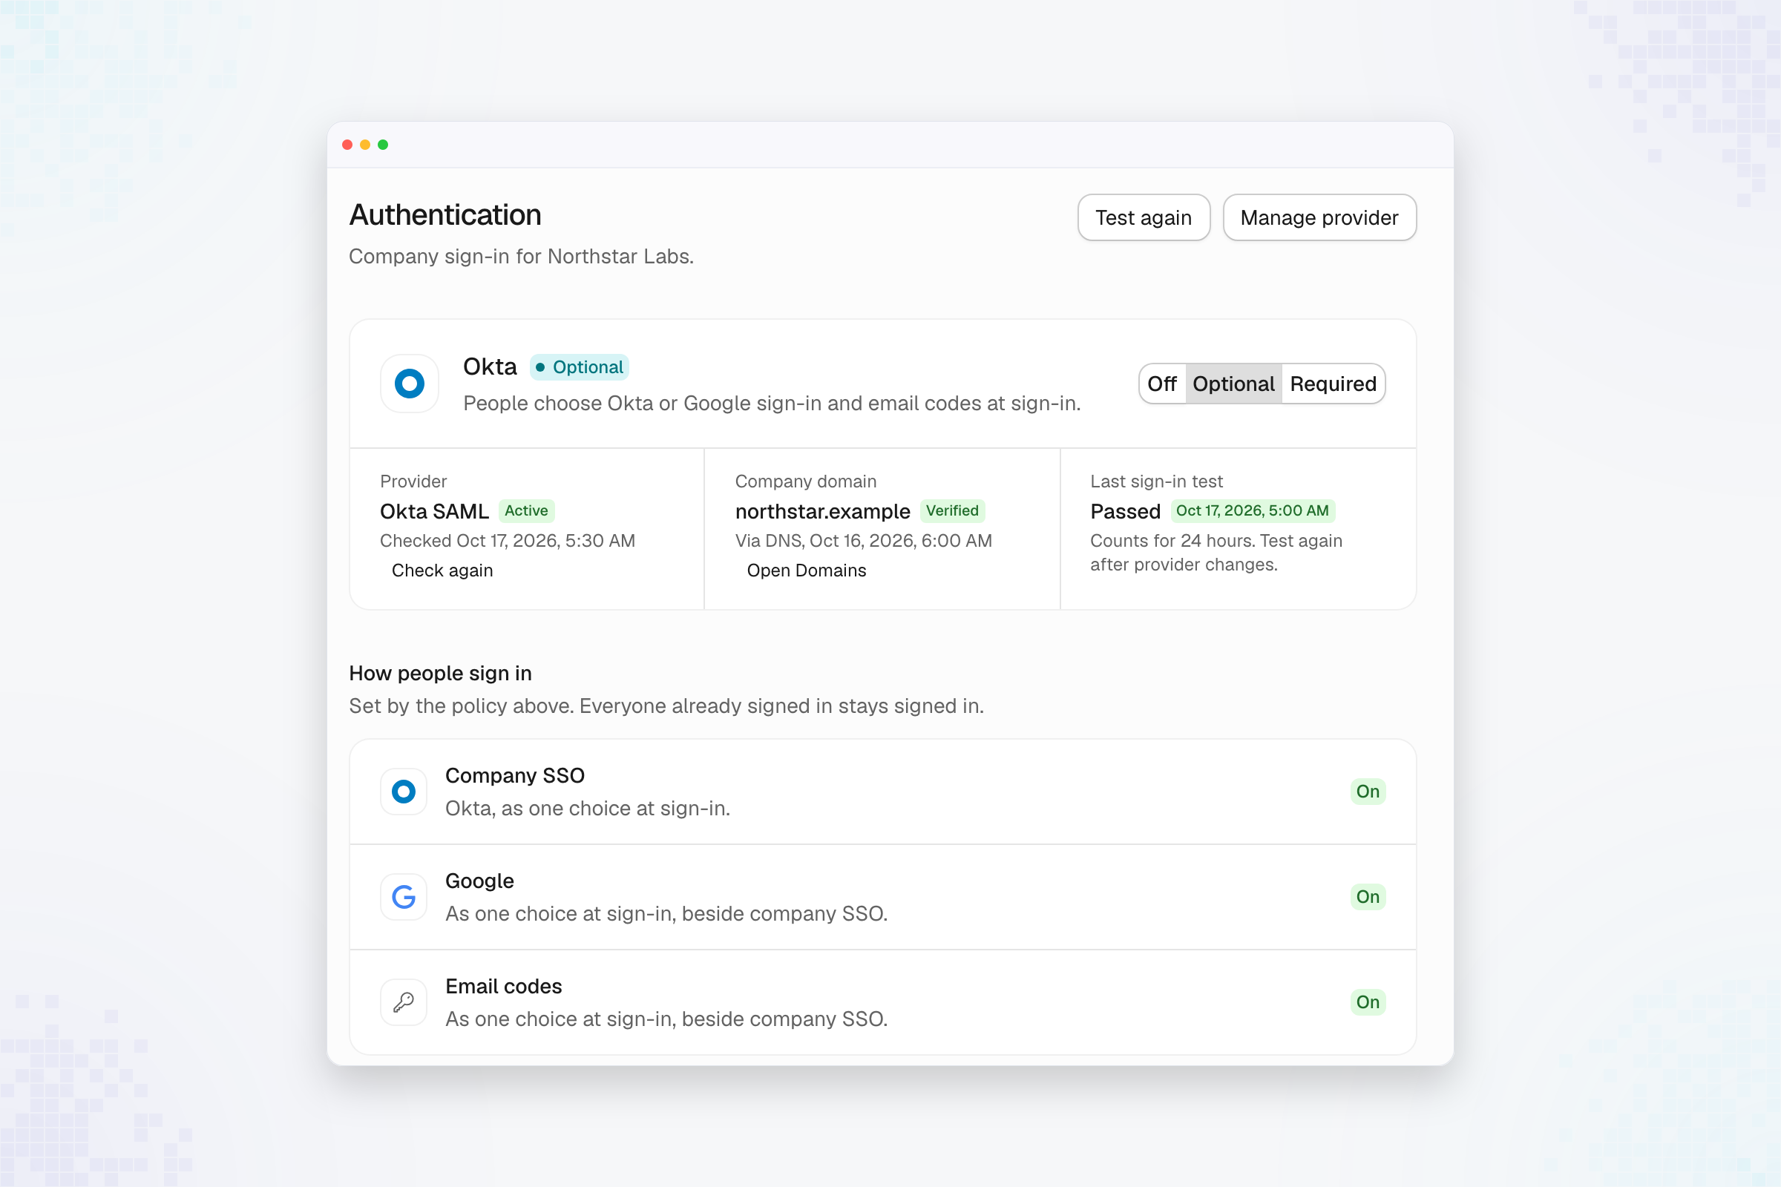Click the Okta SAML provider name
Viewport: 1781px width, 1187px height.
click(x=435, y=512)
